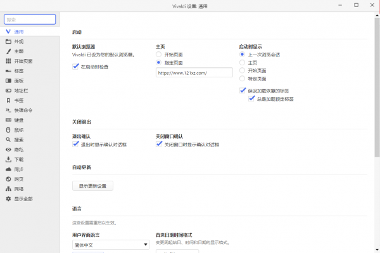Select 上一次浏览会话 startup radio
This screenshot has height=253, width=380.
tap(242, 55)
